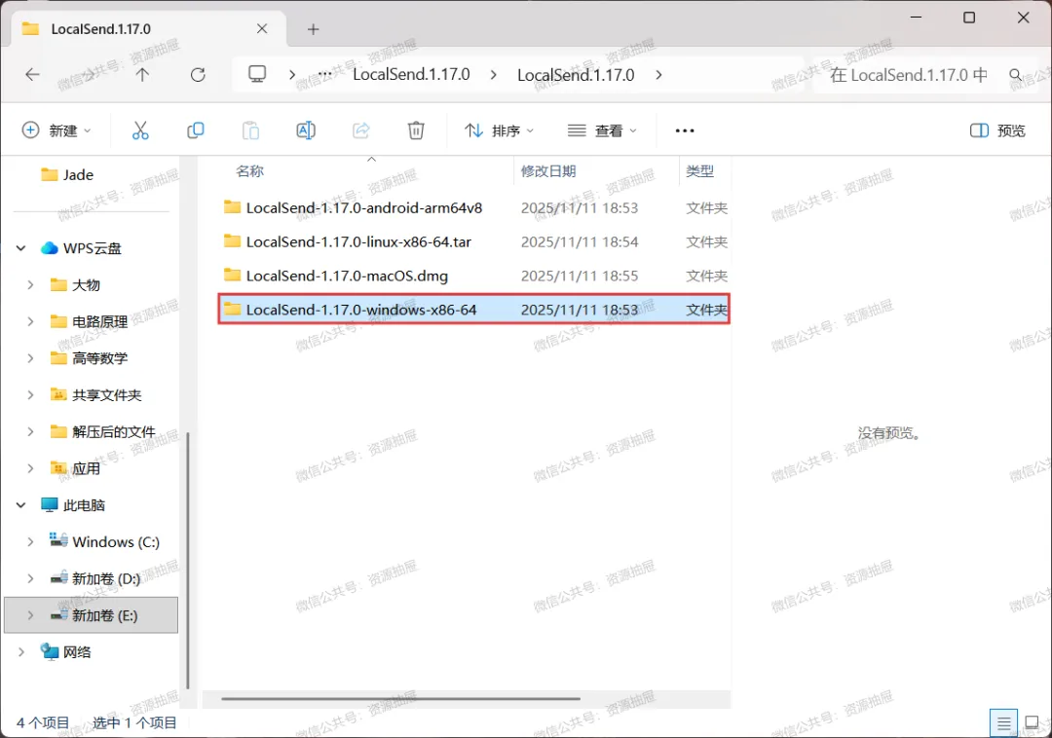The width and height of the screenshot is (1052, 738).
Task: Click the Back navigation arrow
Action: (32, 74)
